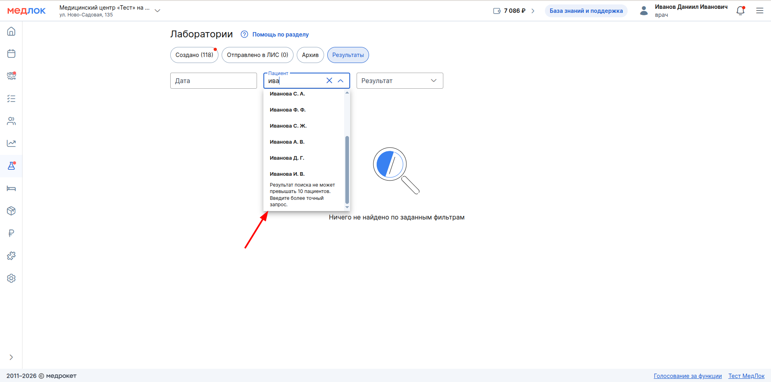Open the analytics chart sidebar icon
Screen dimensions: 771x382
pos(11,143)
